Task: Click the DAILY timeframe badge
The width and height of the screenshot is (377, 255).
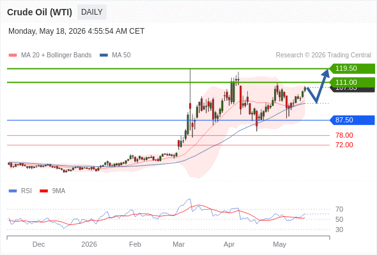Action: point(92,12)
